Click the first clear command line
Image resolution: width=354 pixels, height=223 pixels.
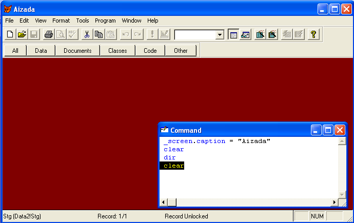(x=173, y=149)
